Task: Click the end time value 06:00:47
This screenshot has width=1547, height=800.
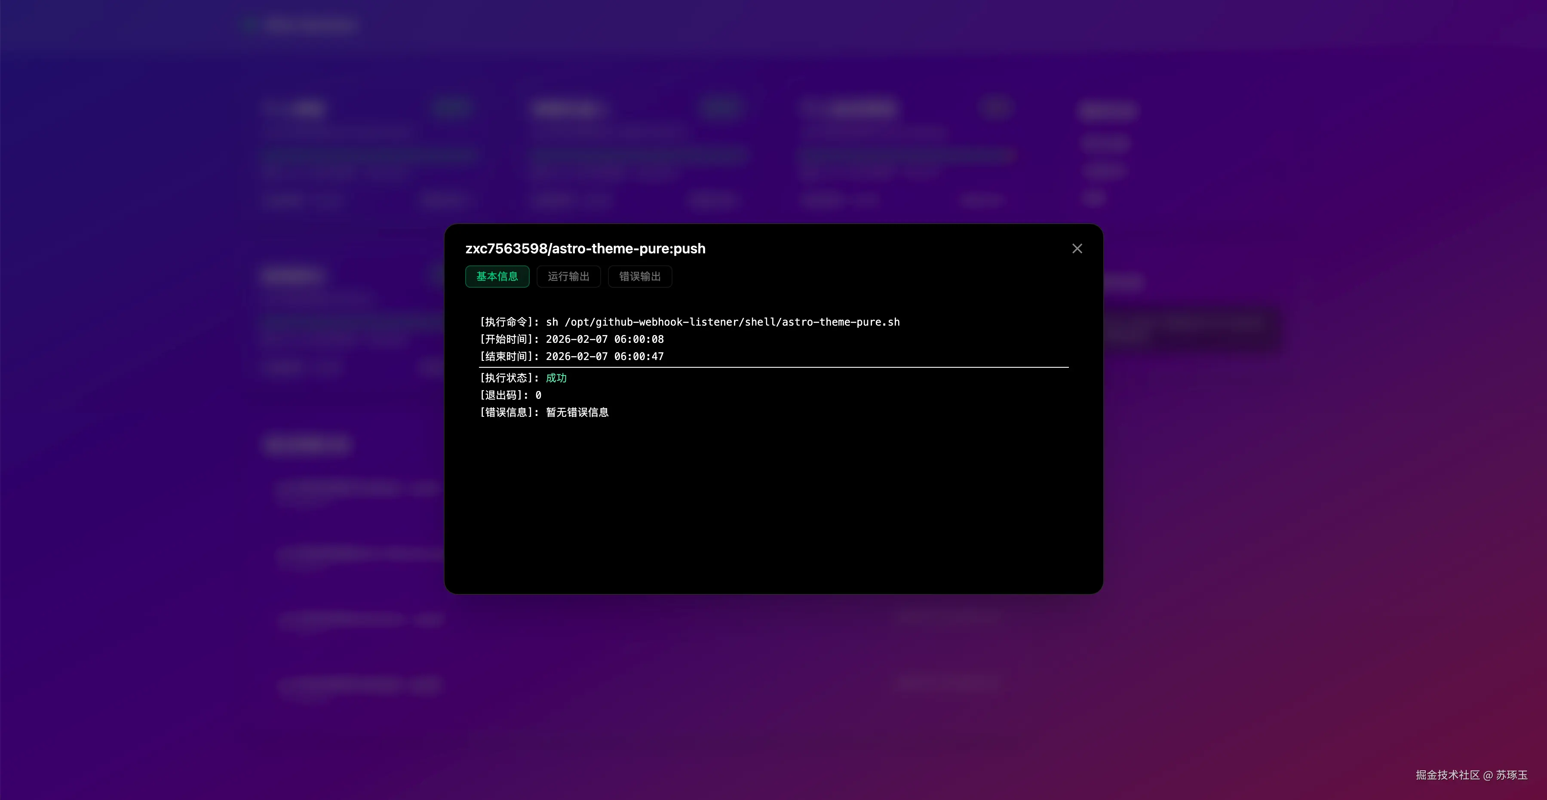Action: tap(638, 357)
